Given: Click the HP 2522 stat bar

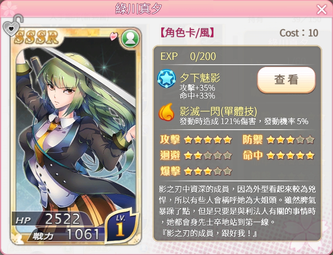Looking at the screenshot, I should pyautogui.click(x=52, y=219).
